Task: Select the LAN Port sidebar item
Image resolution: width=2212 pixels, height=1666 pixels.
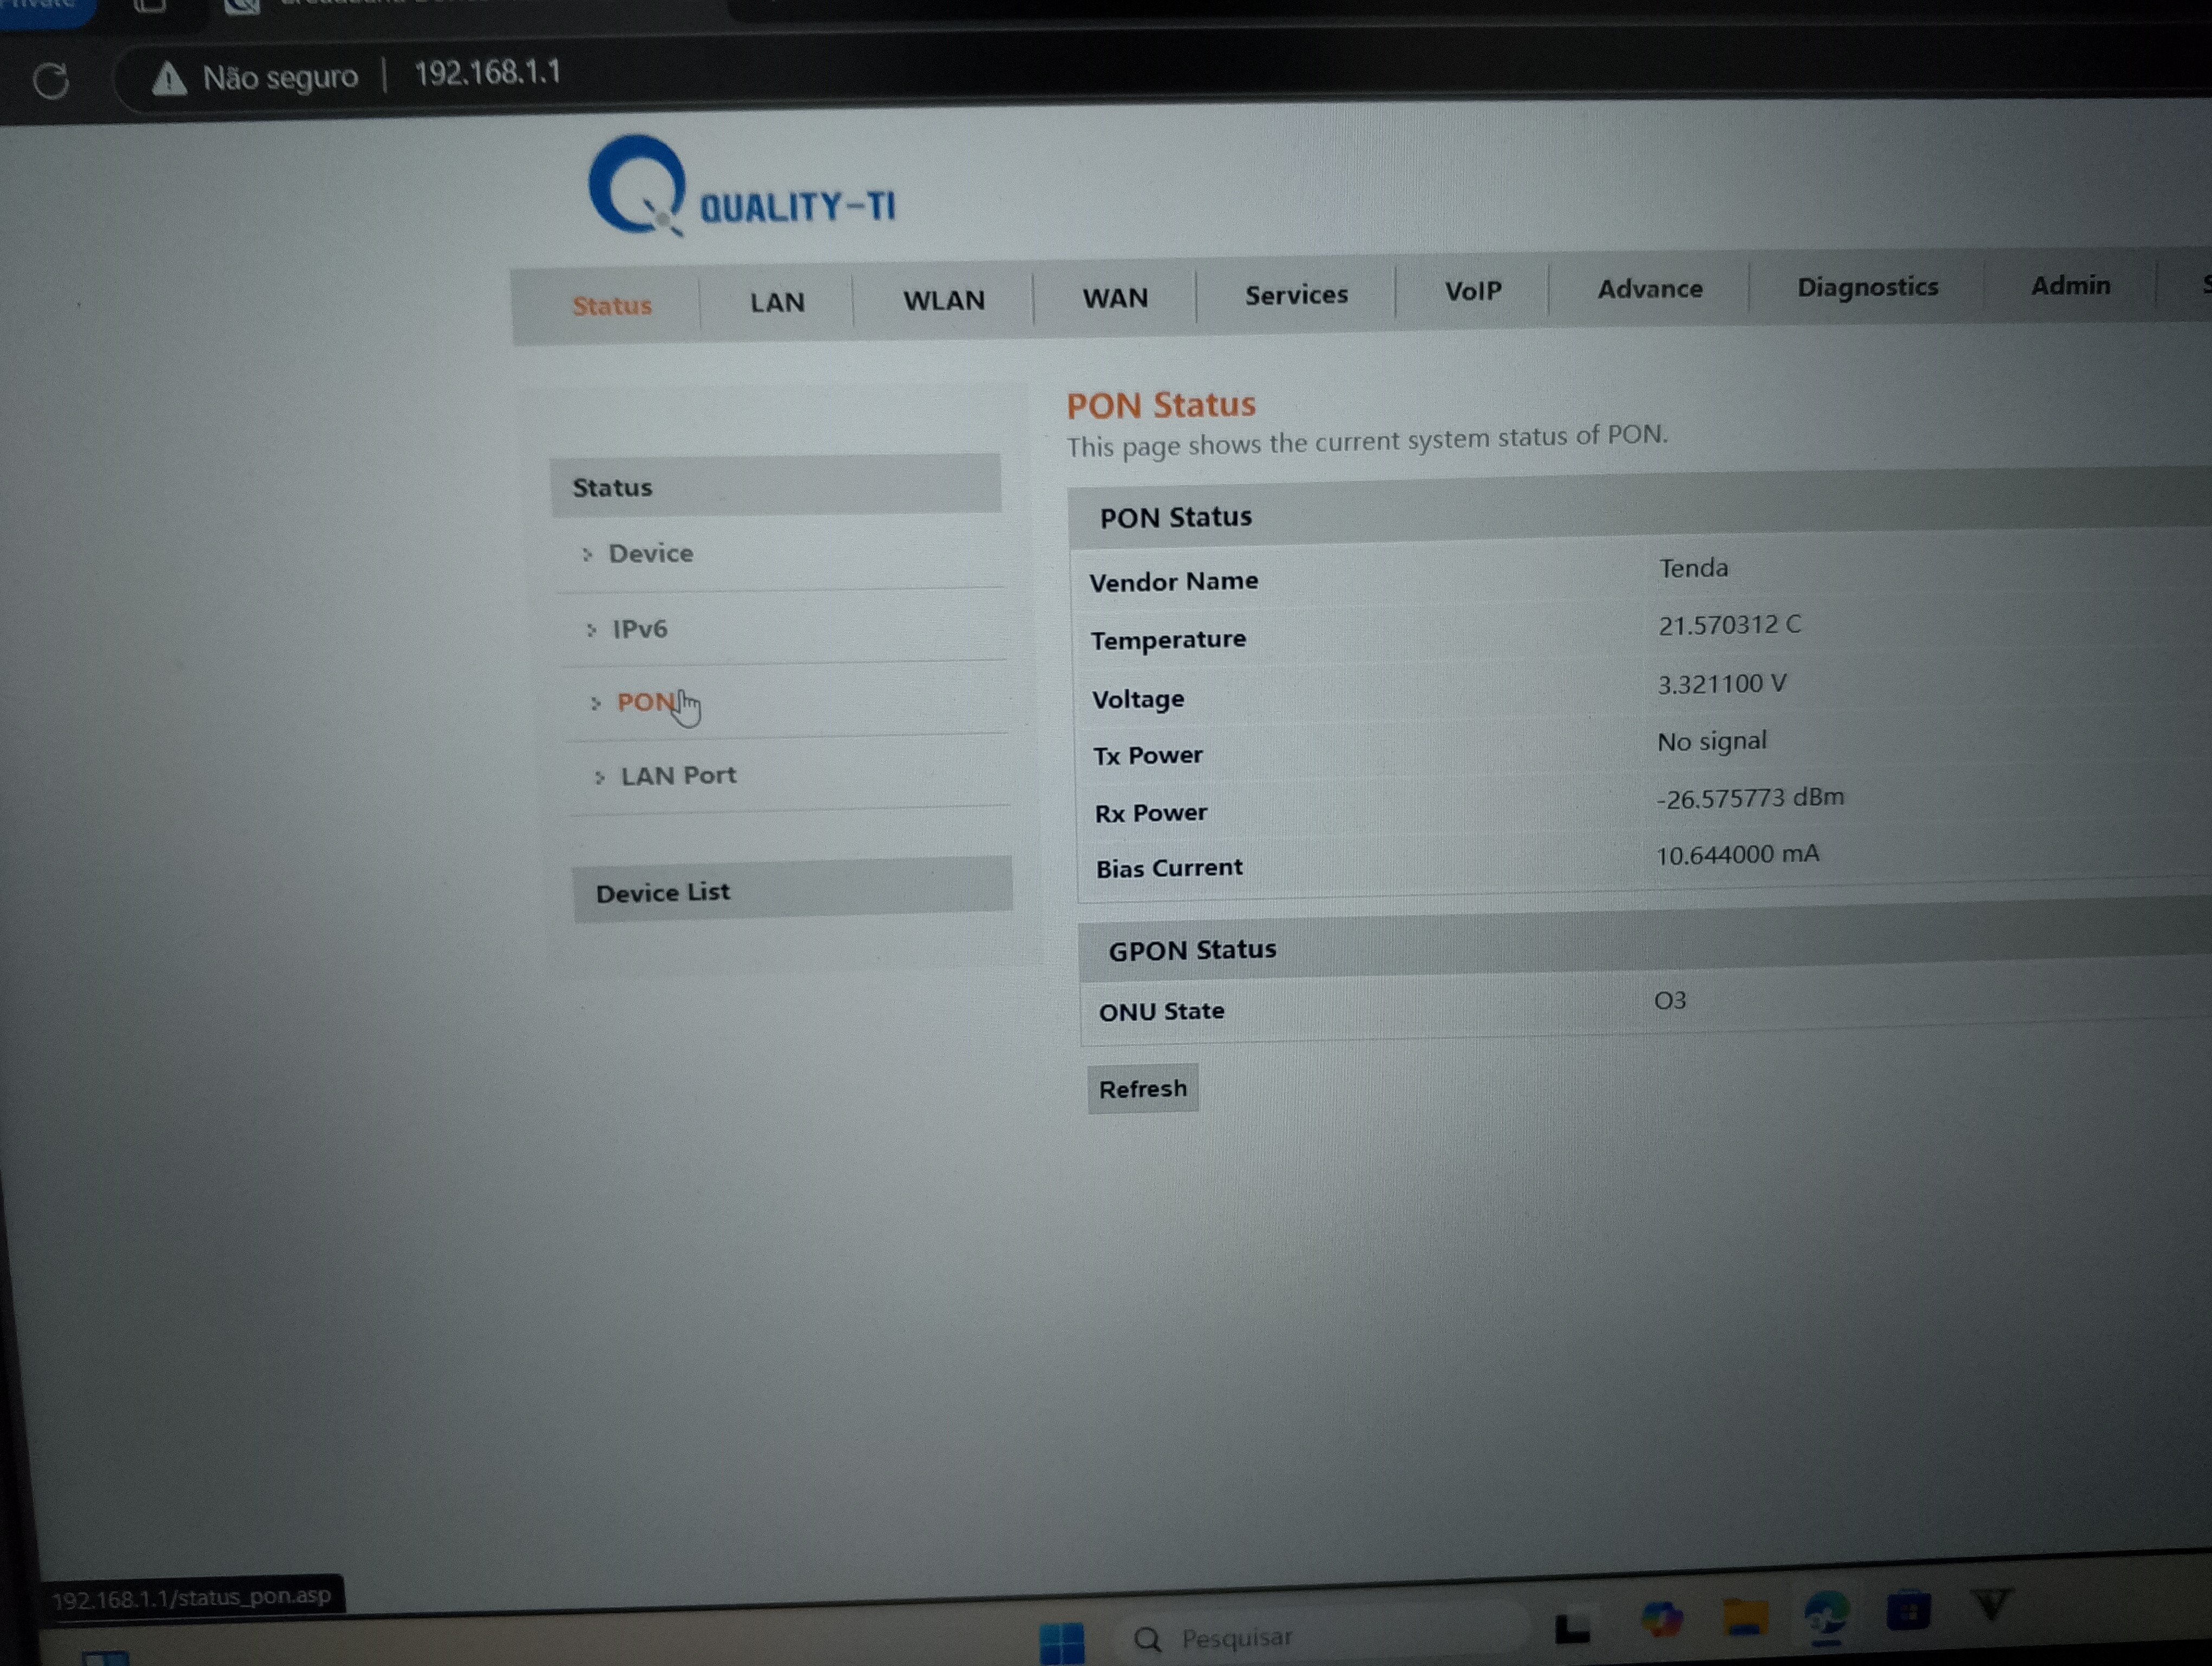Action: point(678,776)
